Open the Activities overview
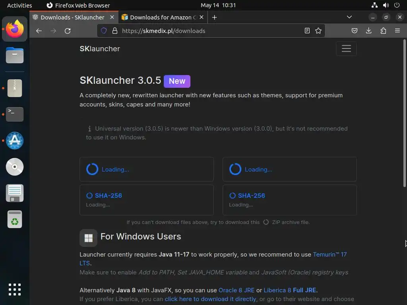407x305 pixels. point(19,5)
